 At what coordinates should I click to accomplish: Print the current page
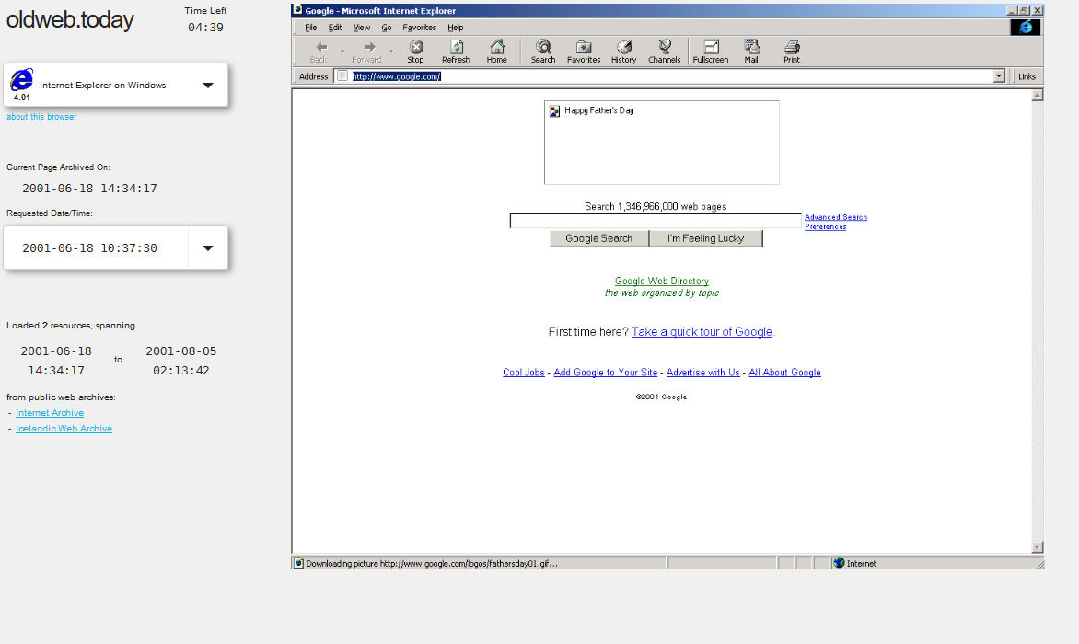pyautogui.click(x=792, y=52)
